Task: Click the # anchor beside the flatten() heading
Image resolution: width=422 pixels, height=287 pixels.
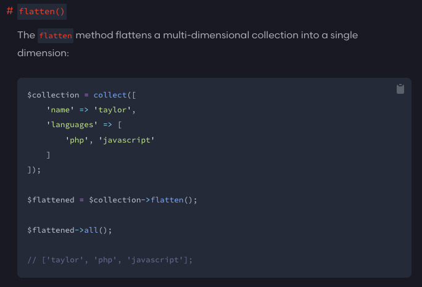Action: point(10,12)
